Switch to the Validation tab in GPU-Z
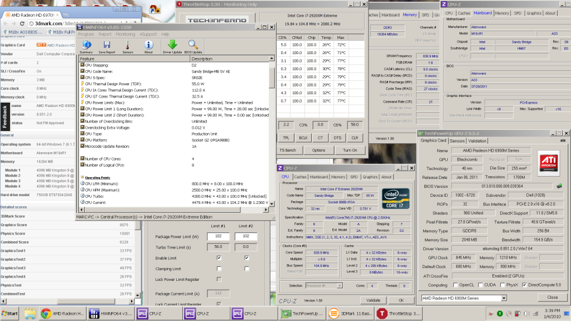Screen dimensions: 571x321 coord(477,141)
